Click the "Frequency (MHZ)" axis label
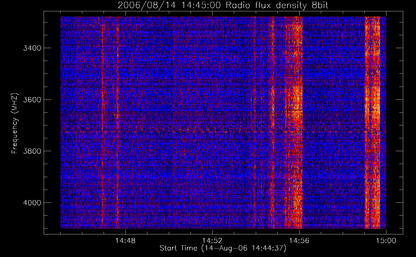 [x=15, y=123]
